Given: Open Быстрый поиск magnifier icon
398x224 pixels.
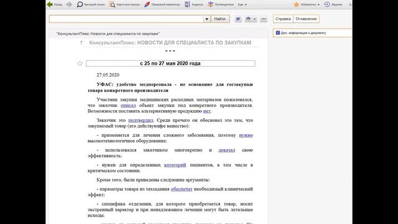Looking at the screenshot, I should [80, 4].
